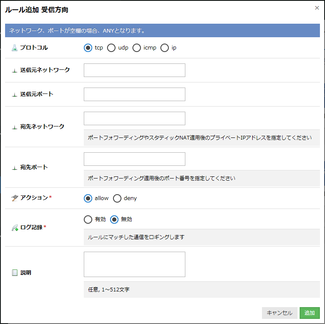325x324 pixels.
Task: Pick the ip protocol radio button
Action: click(165, 48)
